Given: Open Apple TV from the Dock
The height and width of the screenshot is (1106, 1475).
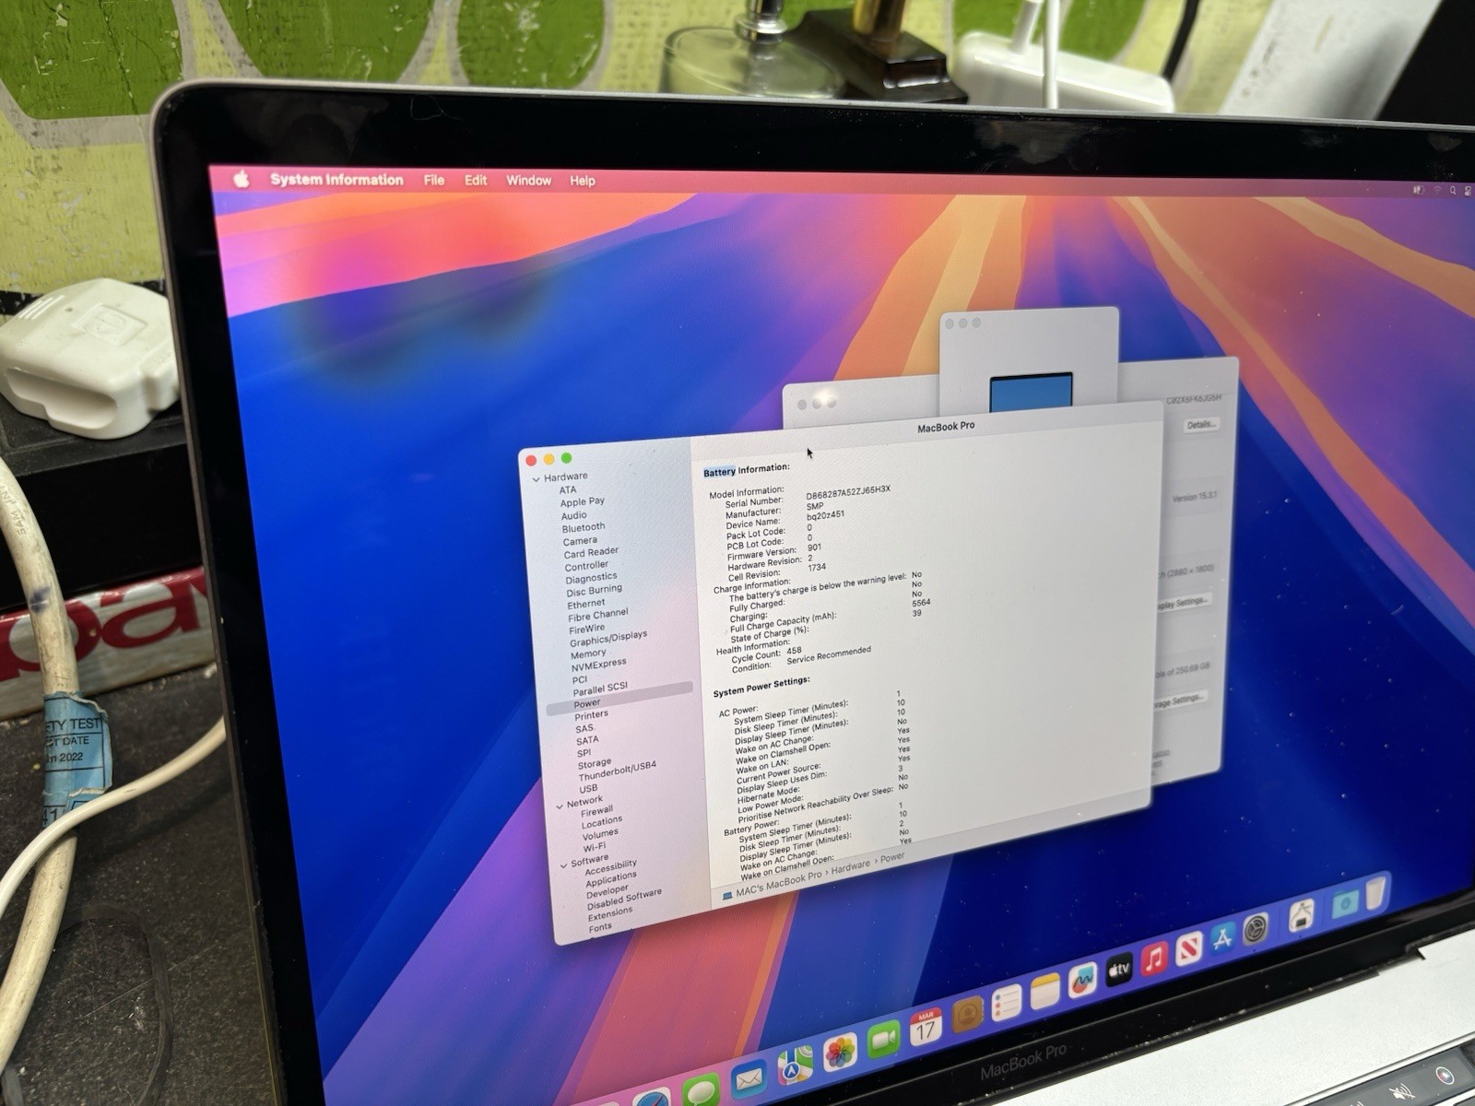Looking at the screenshot, I should coord(1118,970).
